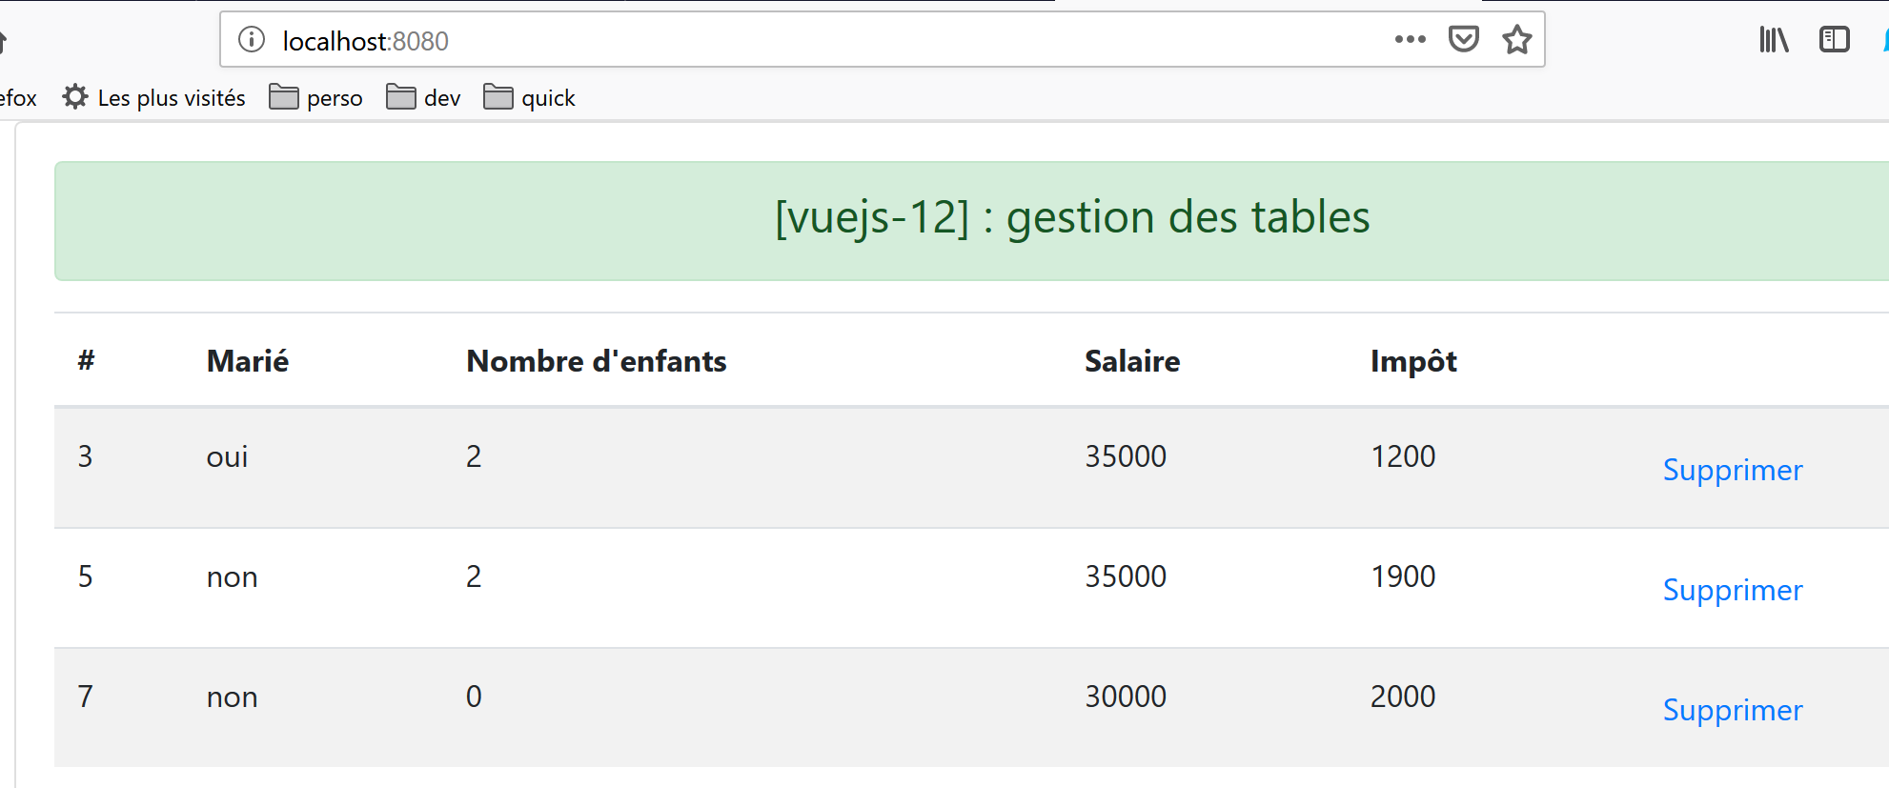Open the page actions three-dots menu
The image size is (1889, 788).
tap(1410, 40)
